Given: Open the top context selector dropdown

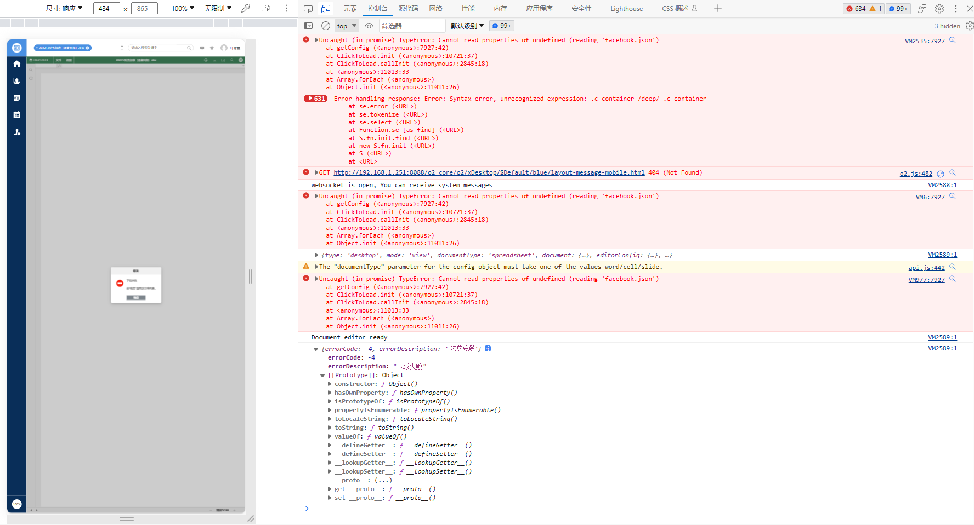Looking at the screenshot, I should (347, 26).
